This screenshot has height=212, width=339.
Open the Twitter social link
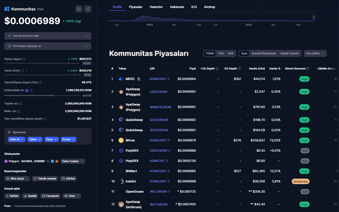pos(12,196)
